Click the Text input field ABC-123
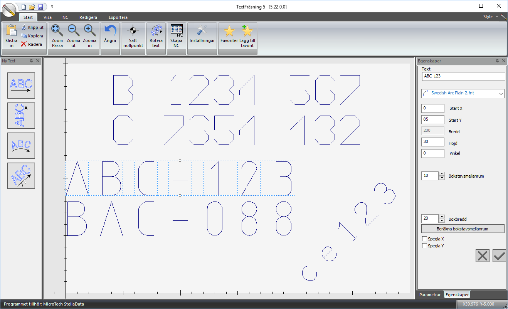 click(x=463, y=76)
